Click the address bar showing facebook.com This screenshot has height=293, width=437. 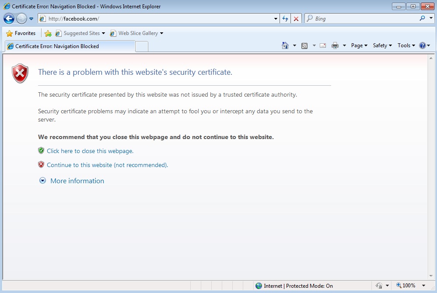pyautogui.click(x=159, y=19)
